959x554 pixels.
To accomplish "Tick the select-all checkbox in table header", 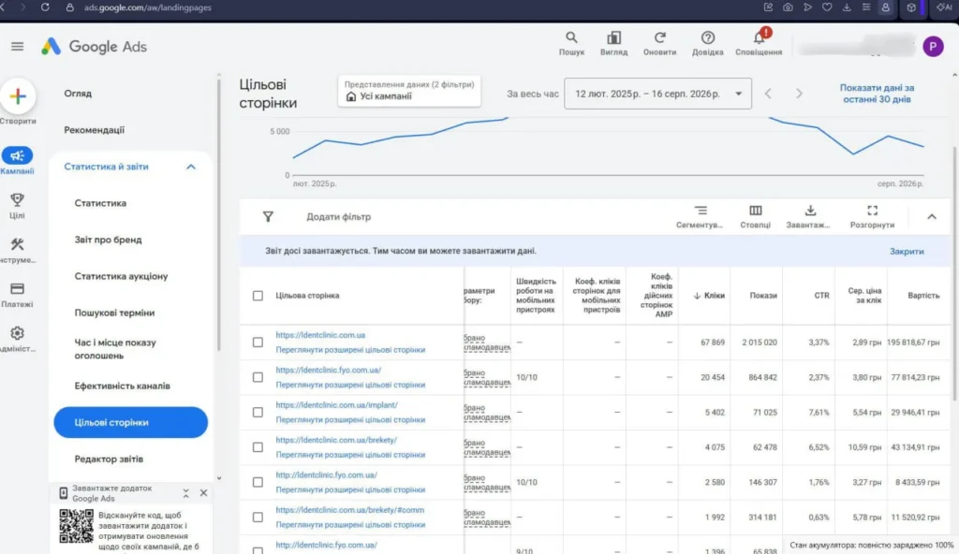I will (x=258, y=296).
